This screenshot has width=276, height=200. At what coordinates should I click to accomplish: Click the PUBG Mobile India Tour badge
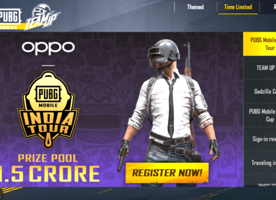[x=48, y=109]
